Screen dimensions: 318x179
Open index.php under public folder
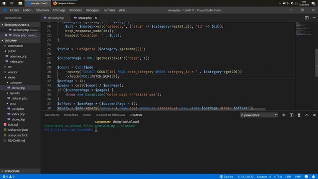click(x=16, y=62)
